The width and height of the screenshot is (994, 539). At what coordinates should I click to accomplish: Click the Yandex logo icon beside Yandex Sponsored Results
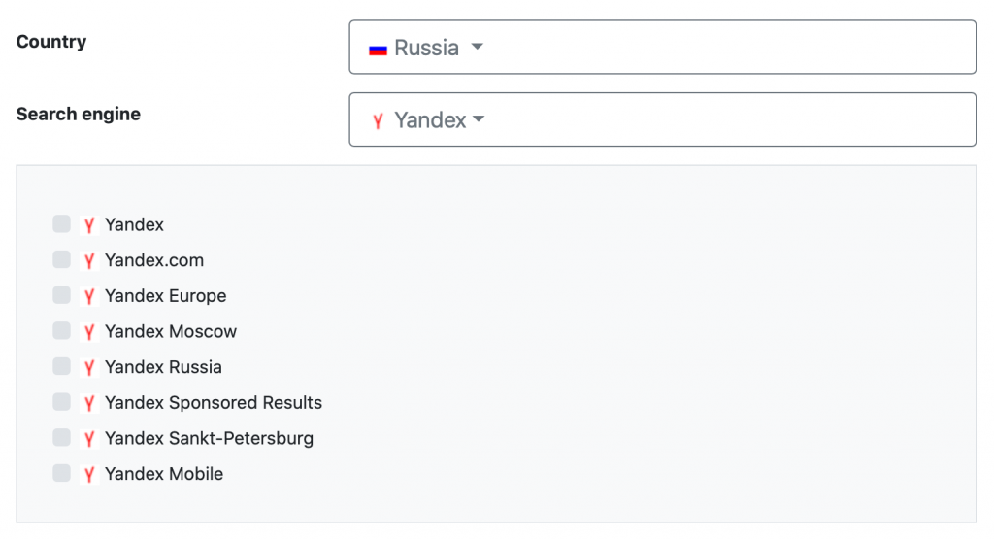[x=89, y=403]
